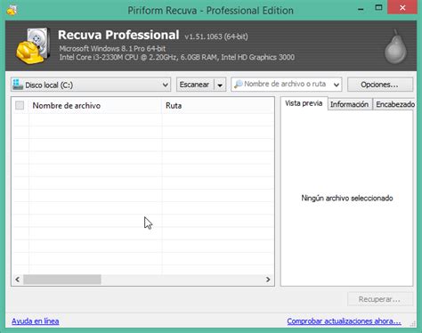This screenshot has width=422, height=333.
Task: Click the magnifier icon in search box
Action: [x=238, y=85]
